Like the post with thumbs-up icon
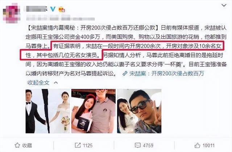Viewport: 232px width, 152px height. click(197, 145)
